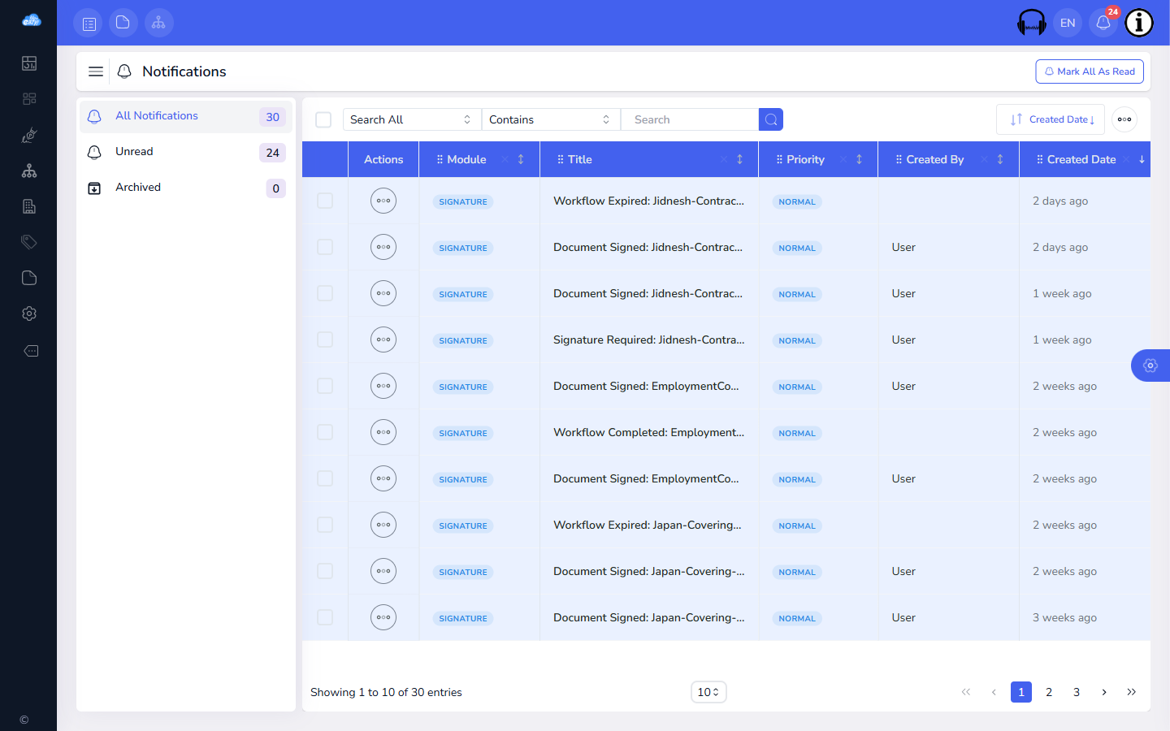Click the Search text input field

point(690,119)
